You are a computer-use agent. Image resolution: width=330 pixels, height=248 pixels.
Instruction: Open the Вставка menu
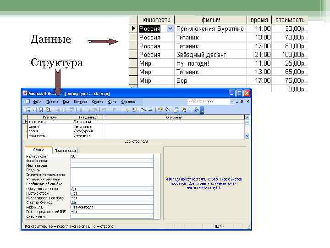(80, 101)
